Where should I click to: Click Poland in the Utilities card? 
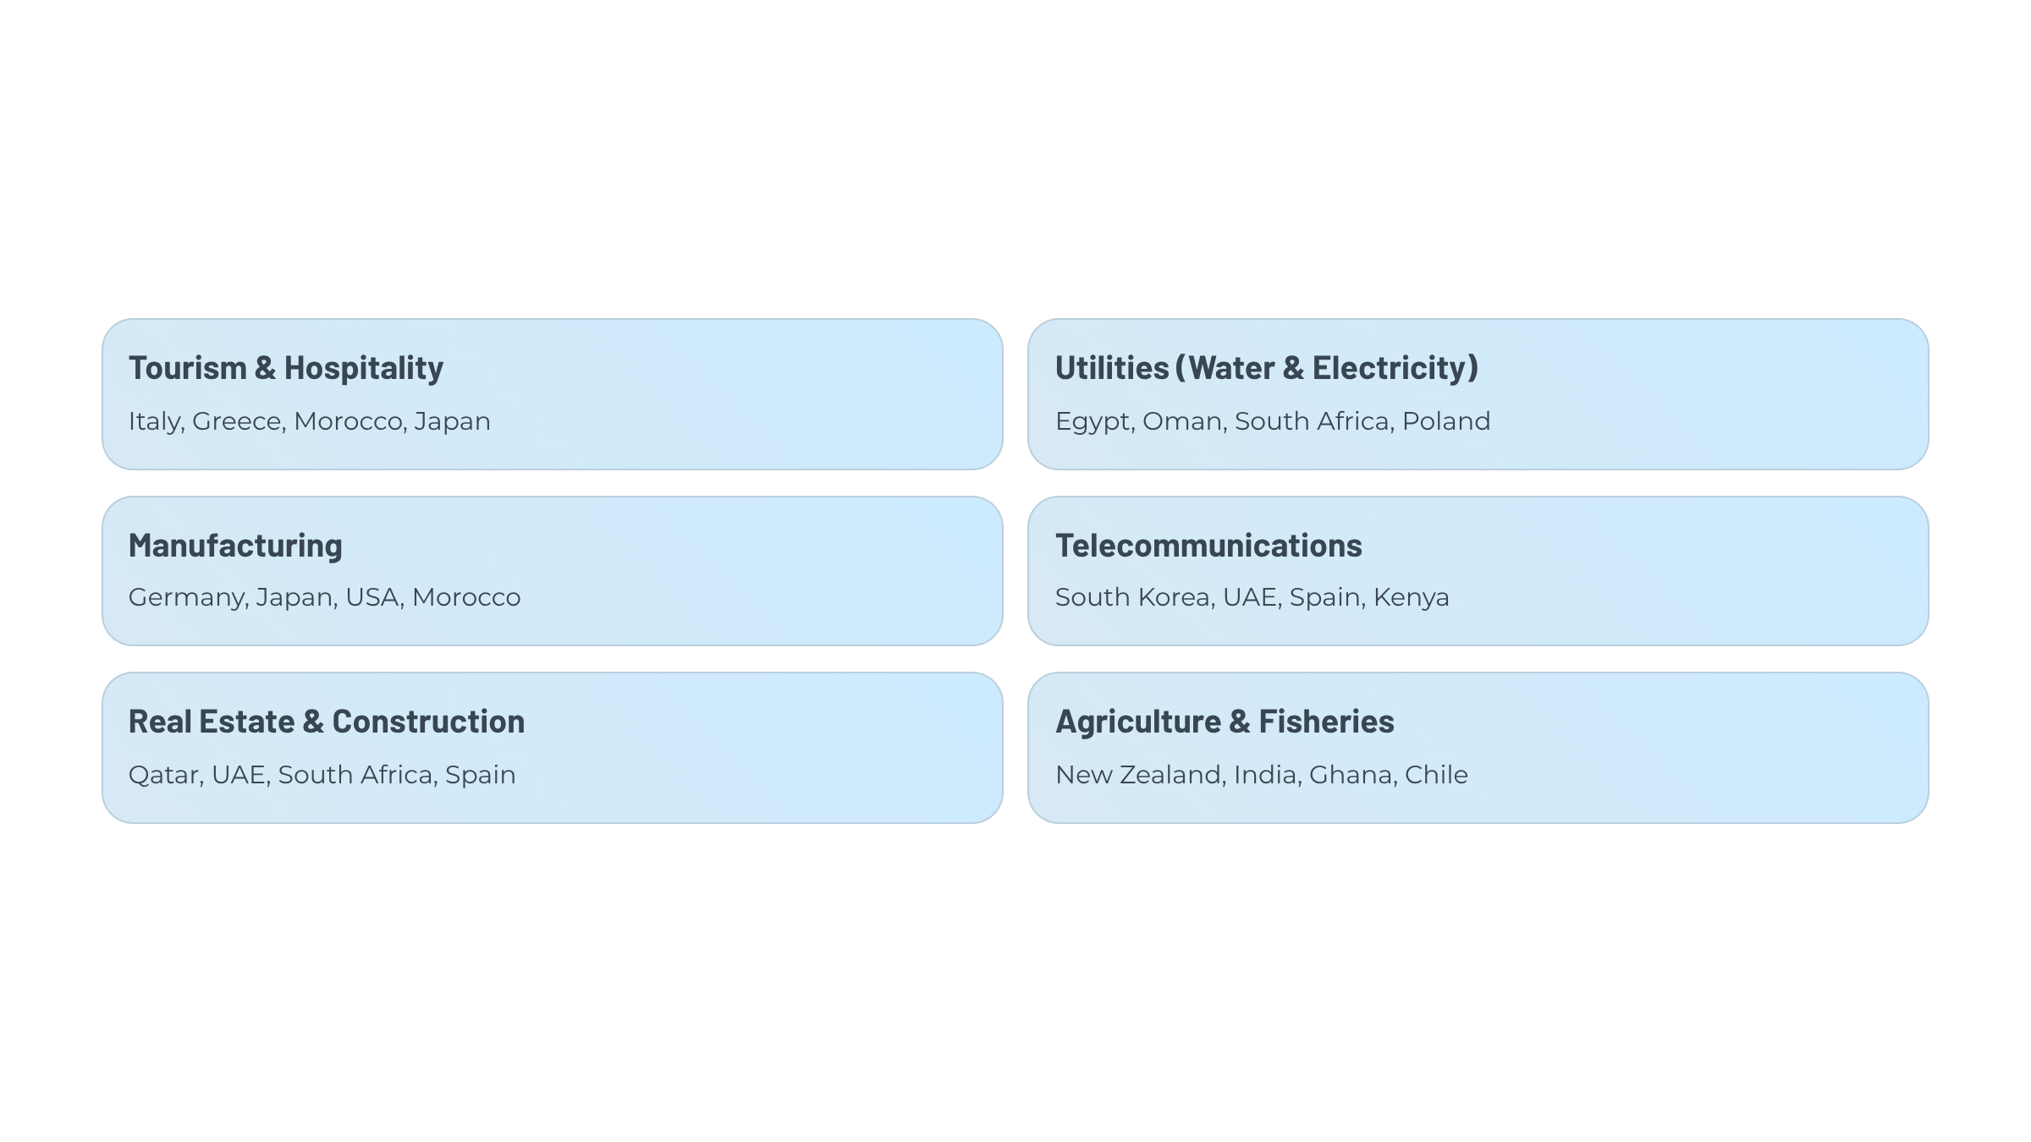(1446, 421)
